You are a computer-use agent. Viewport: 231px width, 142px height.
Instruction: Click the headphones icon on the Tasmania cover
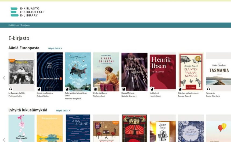click(208, 89)
